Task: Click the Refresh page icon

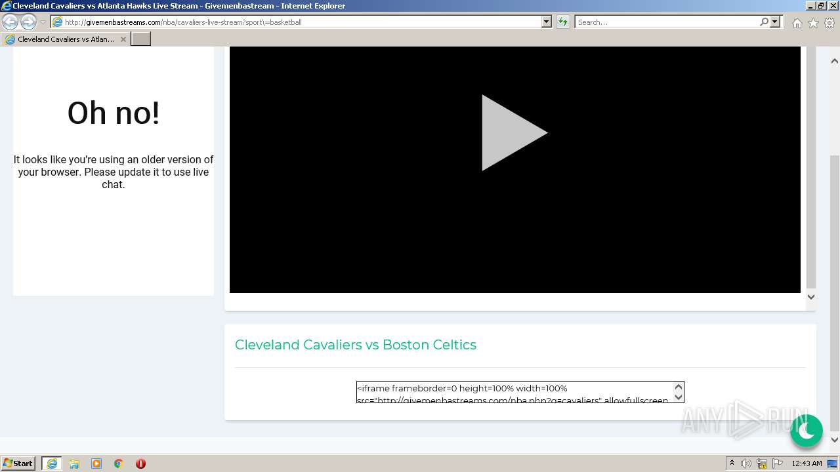Action: 562,22
